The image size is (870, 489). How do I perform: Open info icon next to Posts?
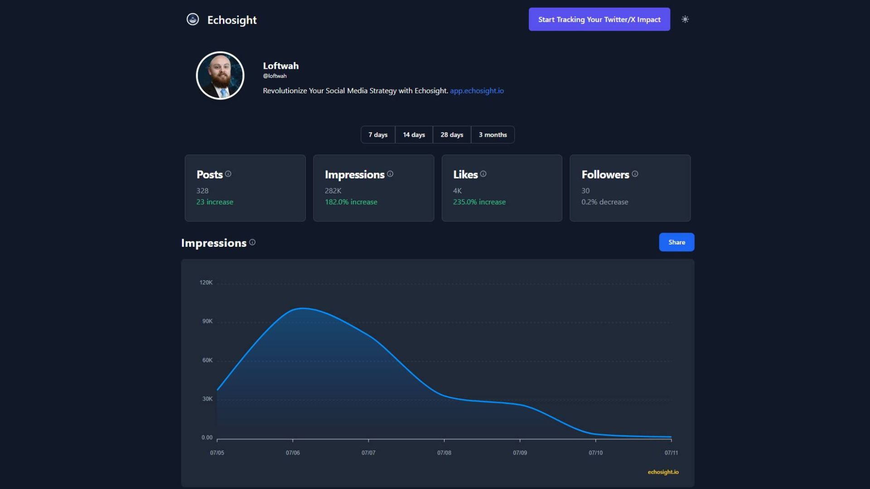point(228,174)
